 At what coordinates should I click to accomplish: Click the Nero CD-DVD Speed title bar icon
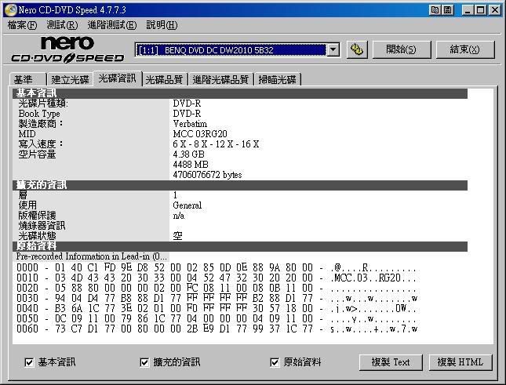10,10
